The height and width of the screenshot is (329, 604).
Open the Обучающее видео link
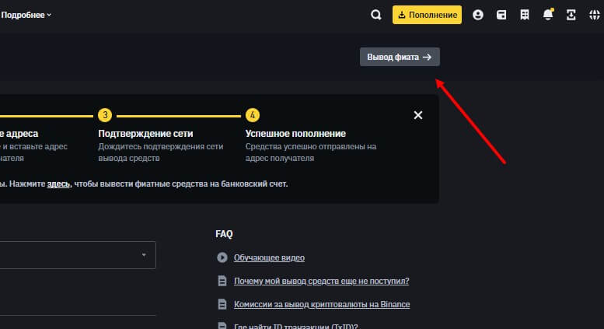[269, 257]
